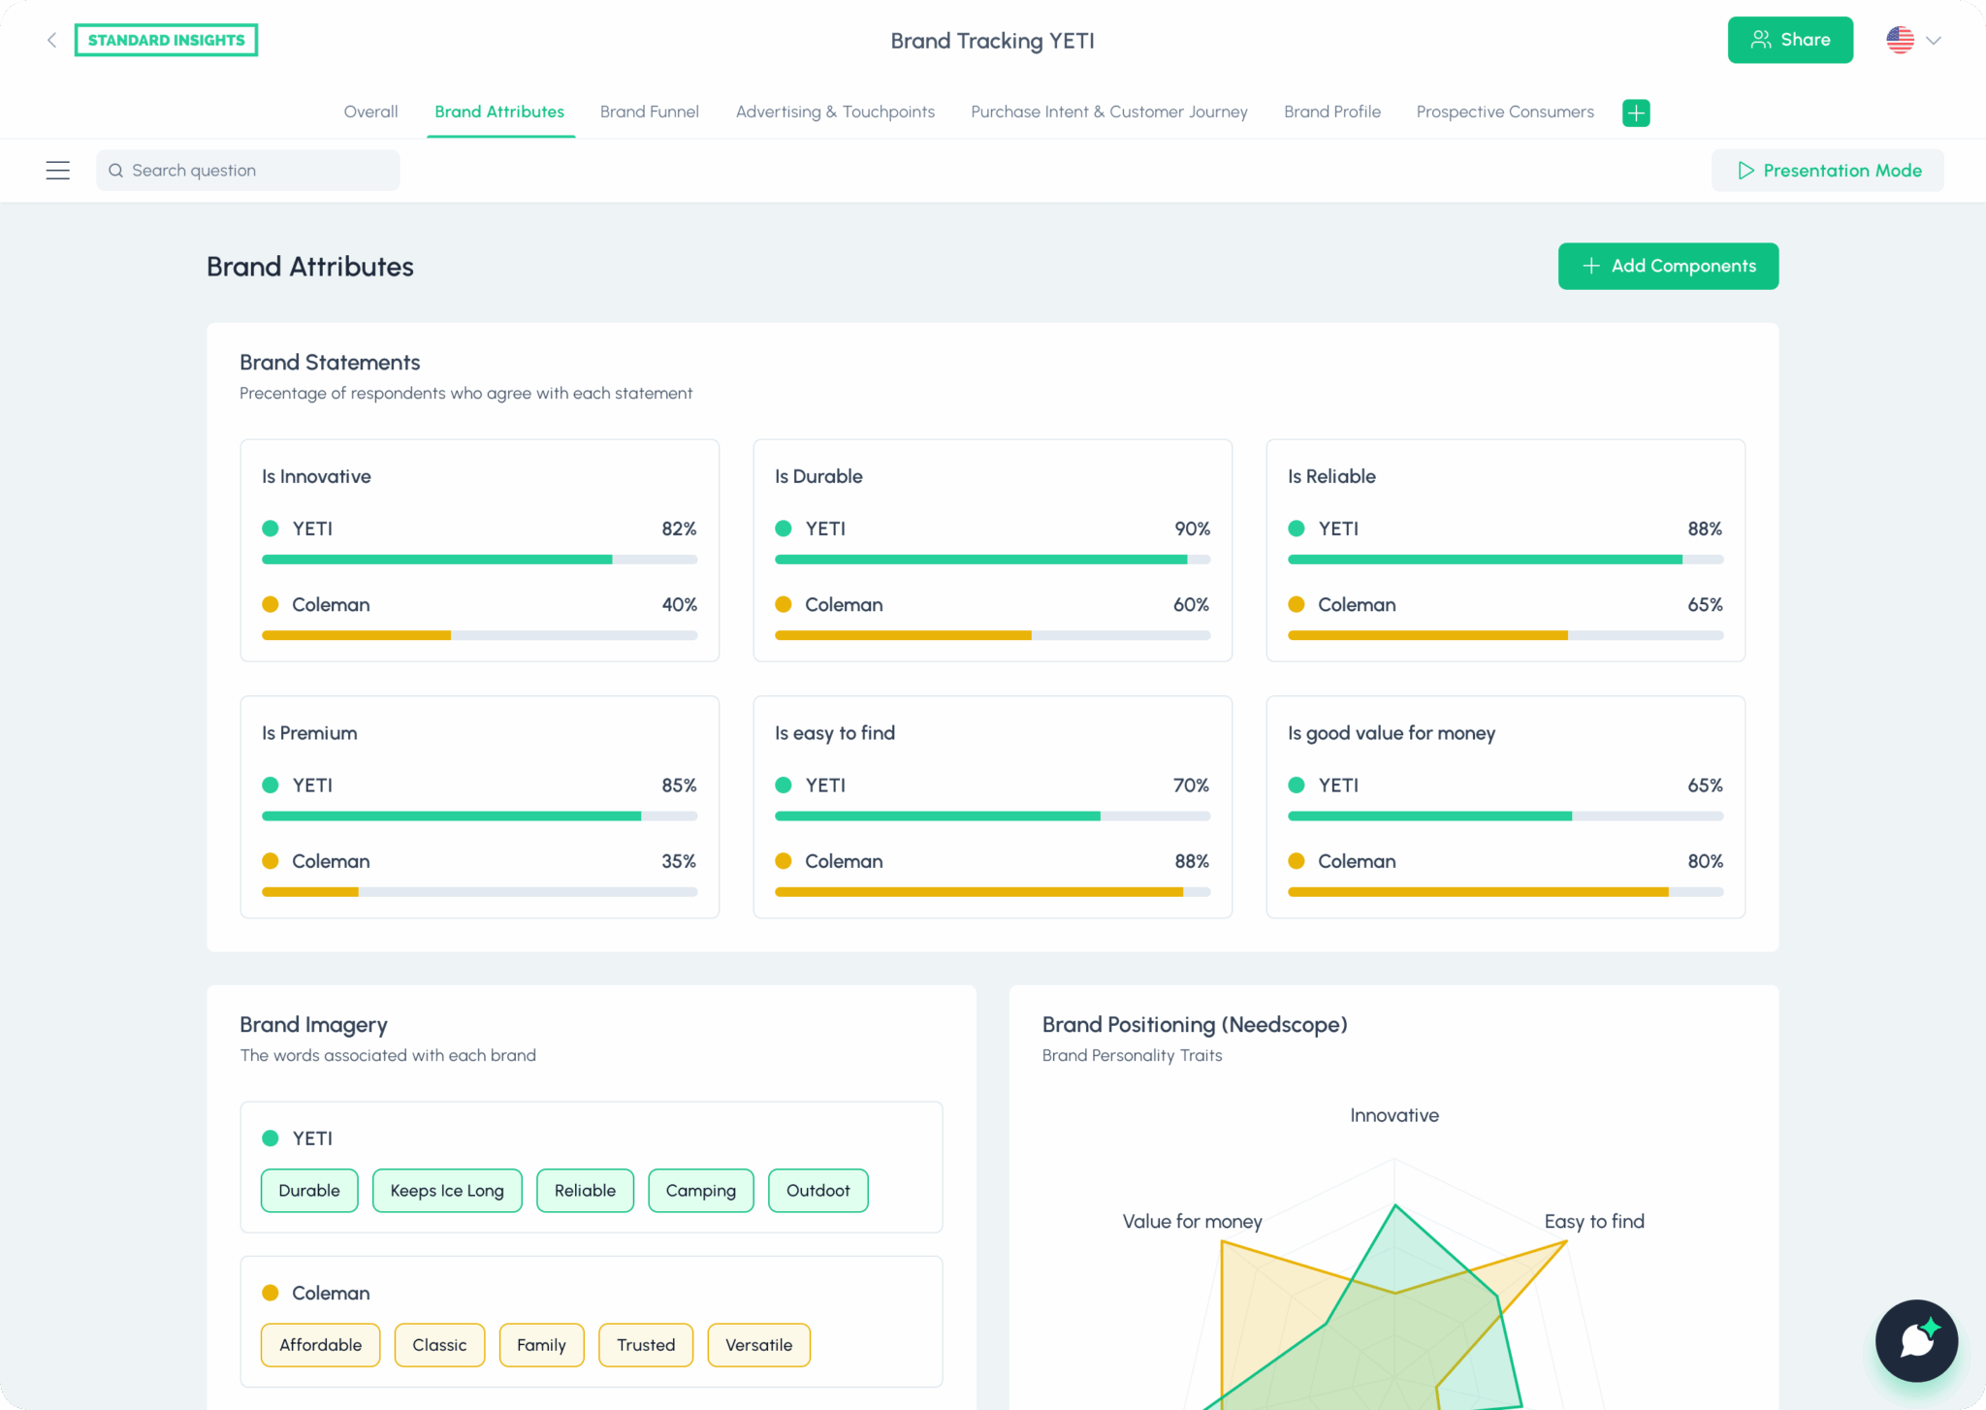This screenshot has width=1986, height=1410.
Task: Click the Search question field
Action: click(x=247, y=171)
